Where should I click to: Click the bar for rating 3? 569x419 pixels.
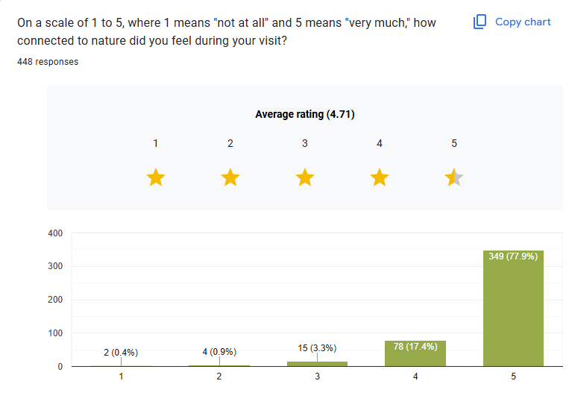pyautogui.click(x=317, y=364)
